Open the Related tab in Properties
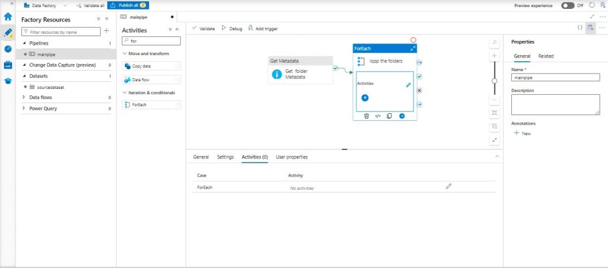The width and height of the screenshot is (608, 268). coord(546,56)
